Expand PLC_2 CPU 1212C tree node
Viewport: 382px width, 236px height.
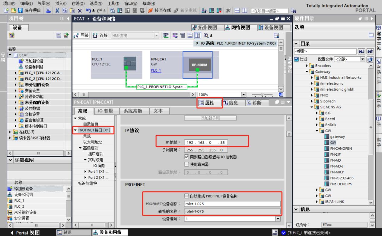[x=16, y=79]
